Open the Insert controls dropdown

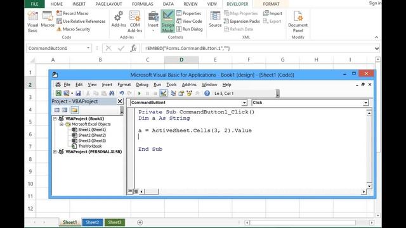[153, 22]
